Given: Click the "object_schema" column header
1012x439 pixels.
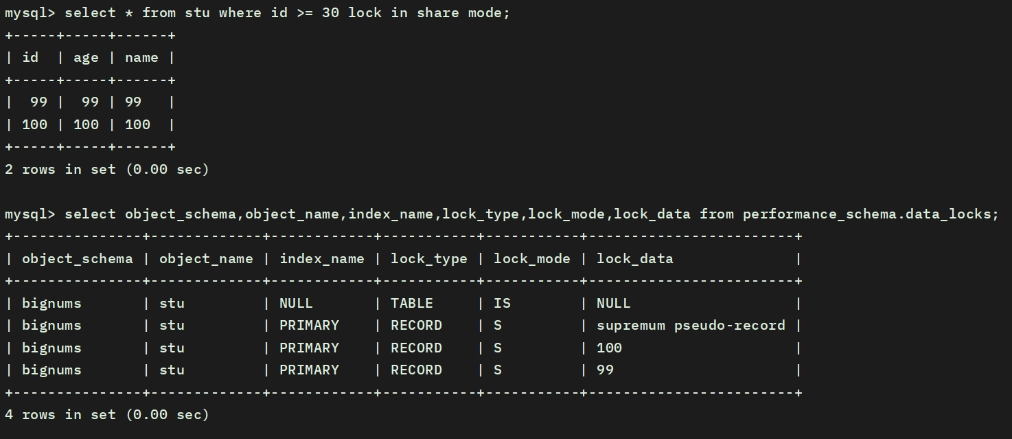Looking at the screenshot, I should (x=78, y=259).
